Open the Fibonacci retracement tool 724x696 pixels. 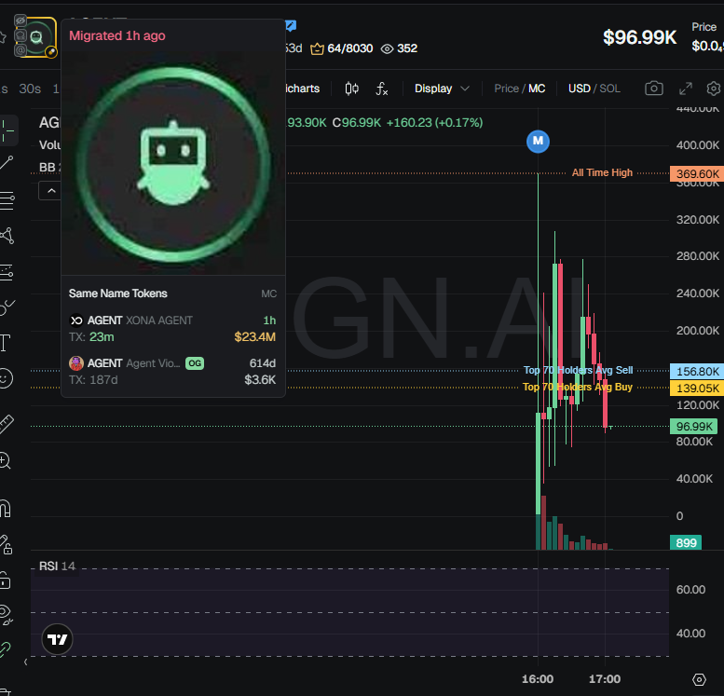7,200
